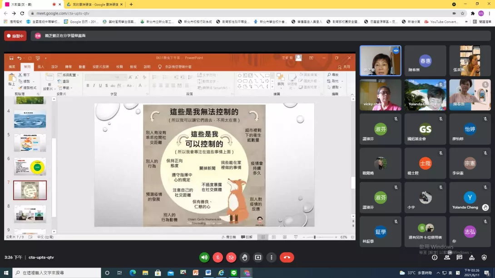The height and width of the screenshot is (278, 495).
Task: Select the slide 6 thumbnail
Action: pos(30,167)
